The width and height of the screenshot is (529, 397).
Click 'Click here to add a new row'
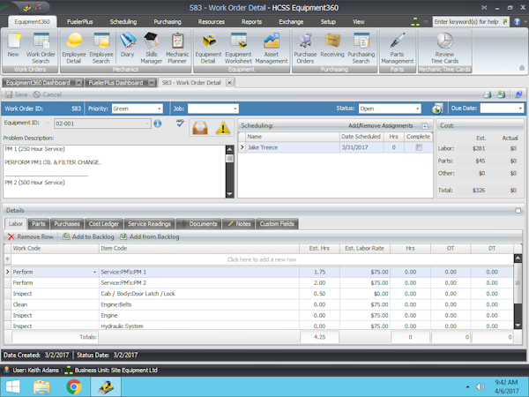(262, 259)
